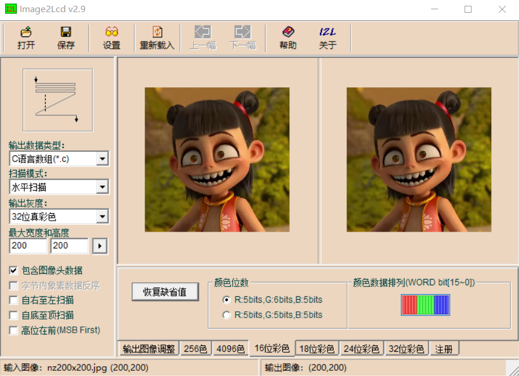The image size is (519, 376).
Task: Click the 注册 tab button
Action: (x=444, y=348)
